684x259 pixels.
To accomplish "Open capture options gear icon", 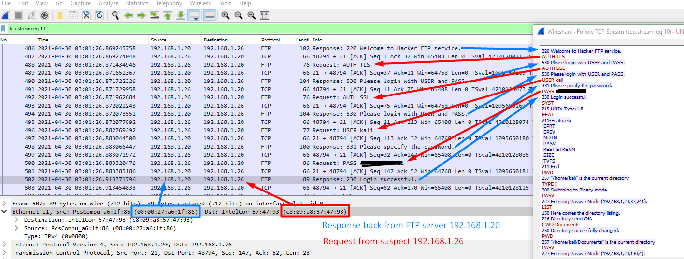I will tap(44, 15).
